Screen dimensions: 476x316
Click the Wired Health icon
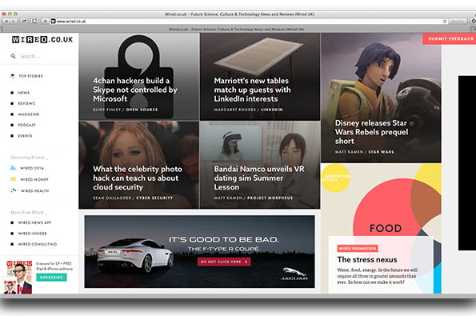coord(14,190)
